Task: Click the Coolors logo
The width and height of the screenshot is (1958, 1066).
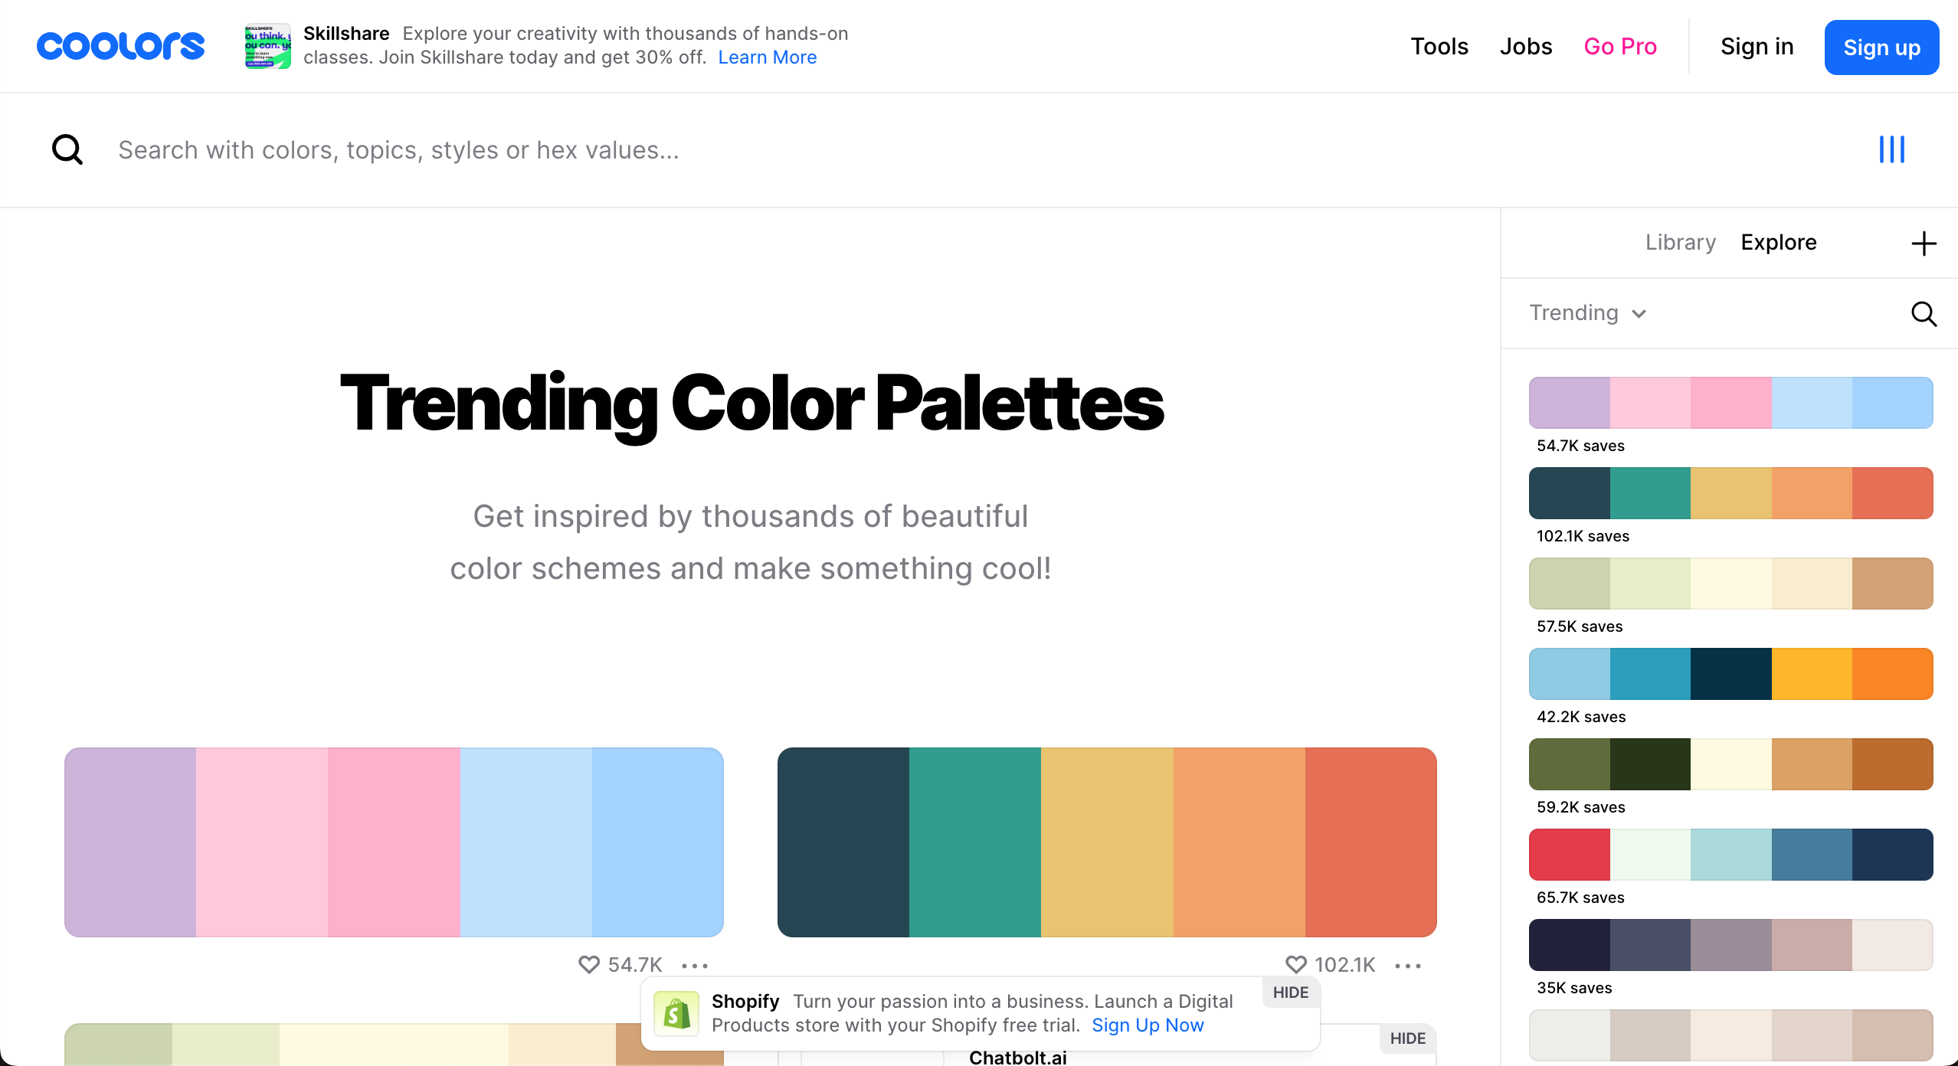Action: pyautogui.click(x=120, y=46)
